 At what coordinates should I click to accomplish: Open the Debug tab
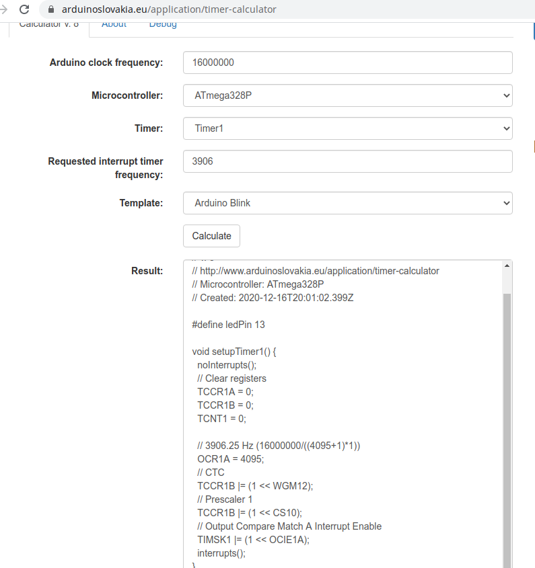coord(163,24)
